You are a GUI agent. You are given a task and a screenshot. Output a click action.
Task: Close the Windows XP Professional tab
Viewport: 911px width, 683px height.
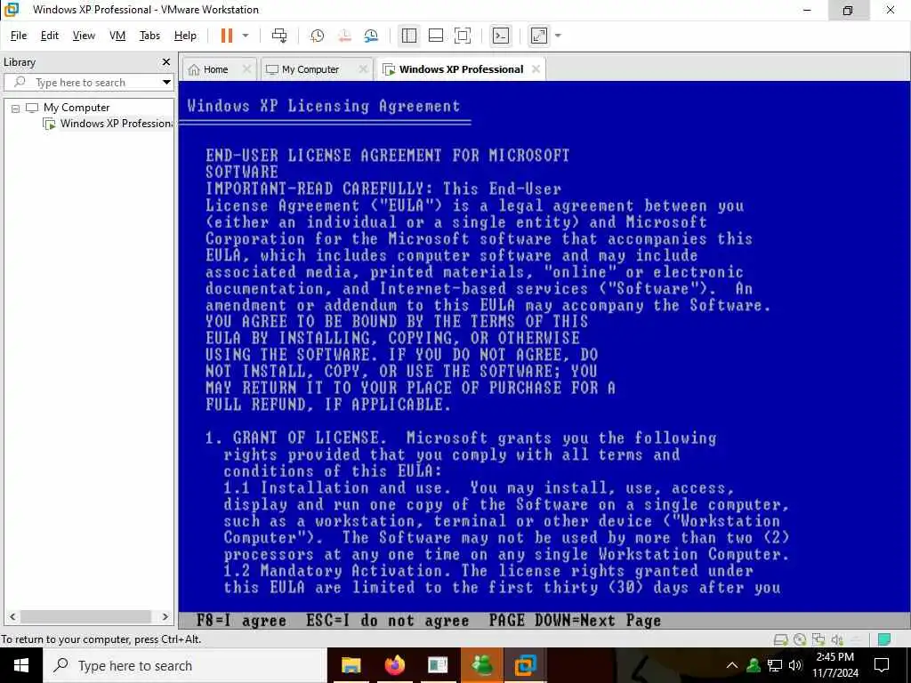click(x=536, y=69)
